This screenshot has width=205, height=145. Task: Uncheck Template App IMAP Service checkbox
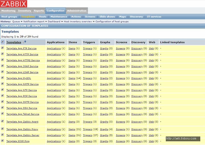pyautogui.click(x=3, y=66)
